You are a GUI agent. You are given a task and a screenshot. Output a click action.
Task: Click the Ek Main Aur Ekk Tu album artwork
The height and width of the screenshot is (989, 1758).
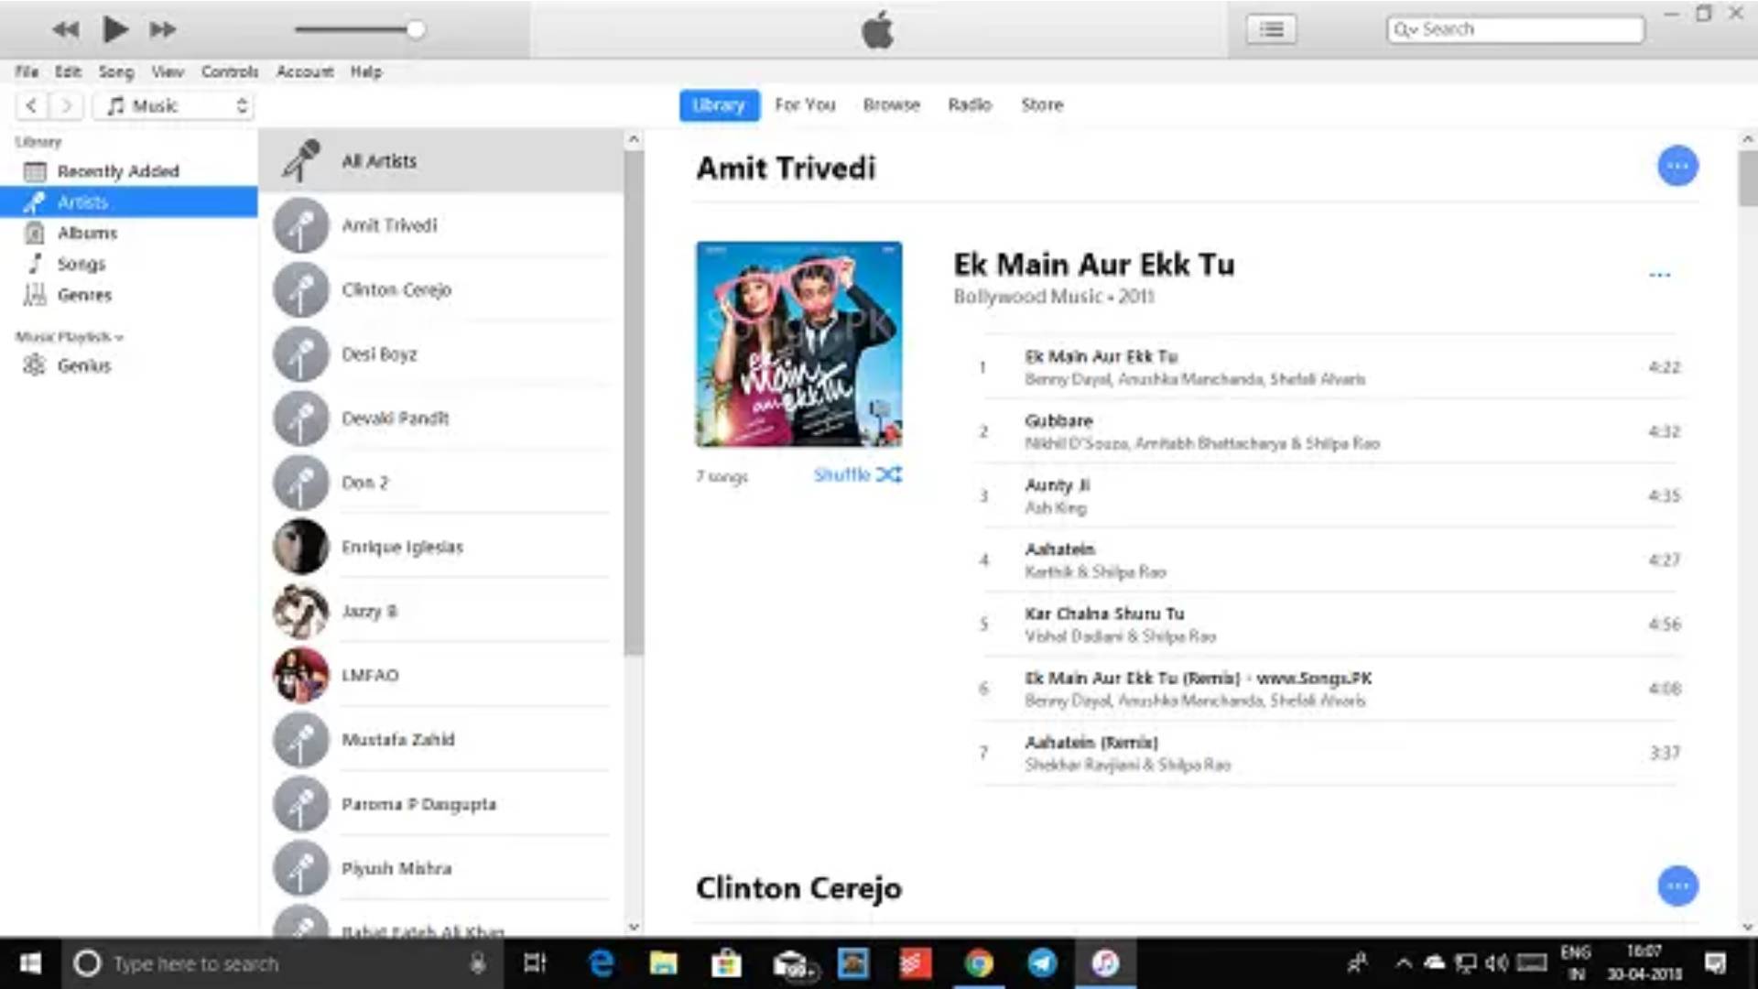point(798,344)
